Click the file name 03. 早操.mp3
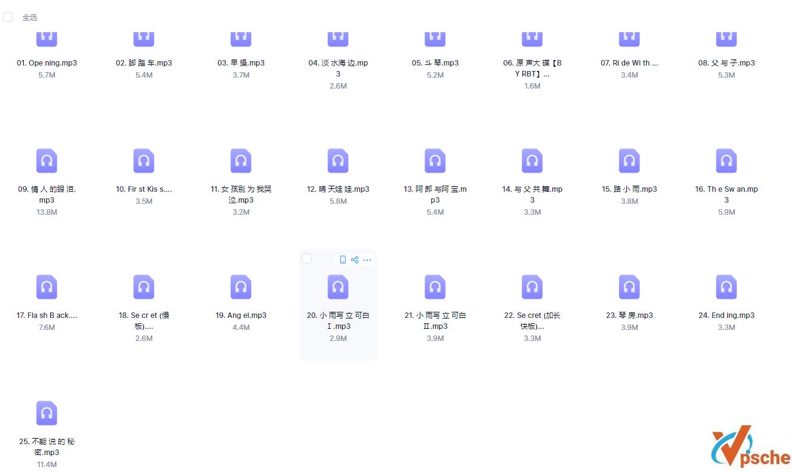Image resolution: width=792 pixels, height=472 pixels. tap(241, 63)
